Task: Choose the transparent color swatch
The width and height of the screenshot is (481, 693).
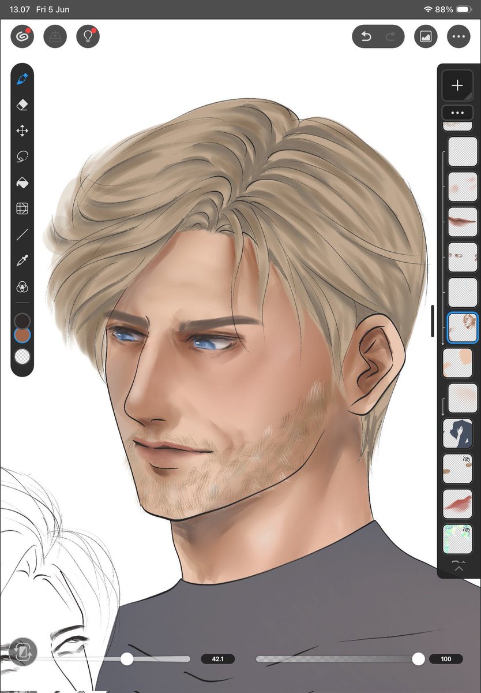Action: 22,356
